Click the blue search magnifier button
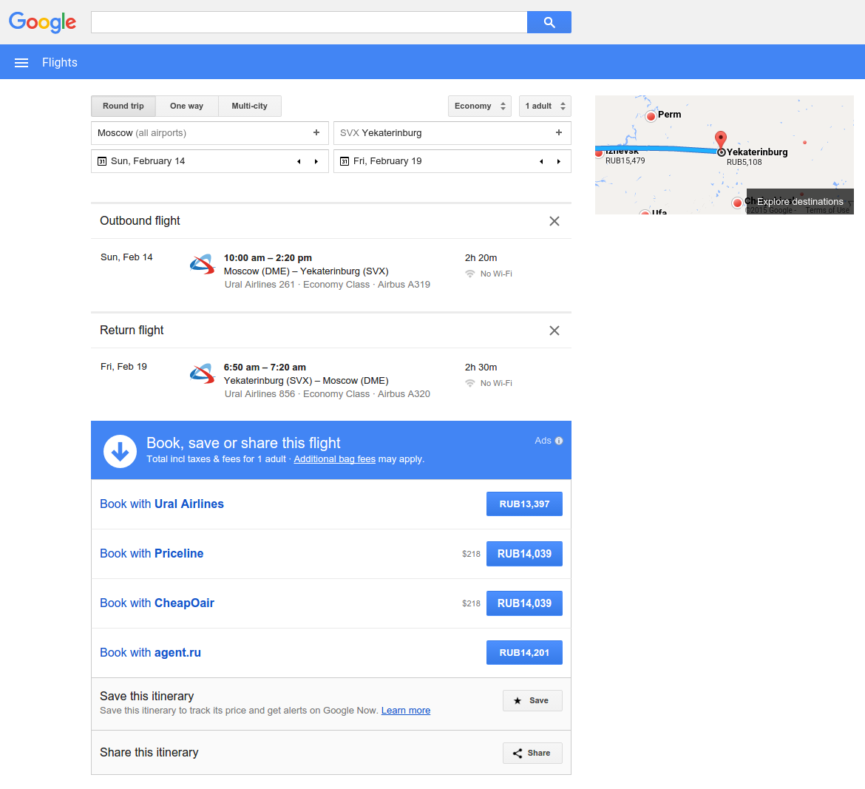Image resolution: width=865 pixels, height=789 pixels. coord(549,22)
